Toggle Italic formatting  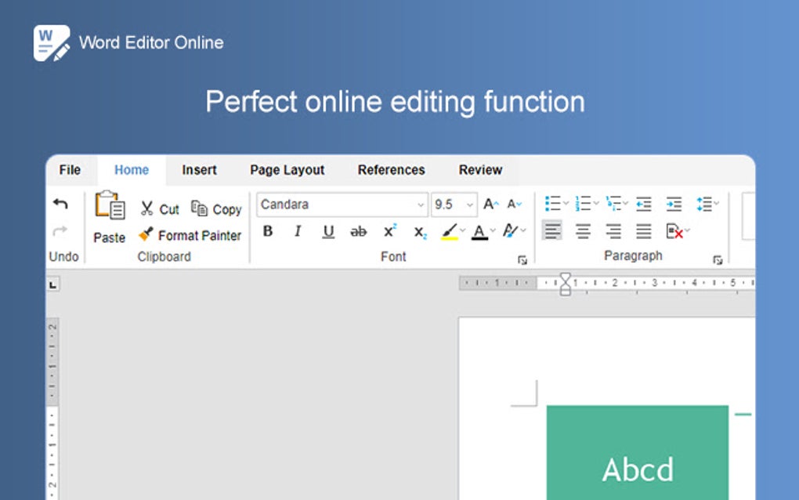click(298, 231)
